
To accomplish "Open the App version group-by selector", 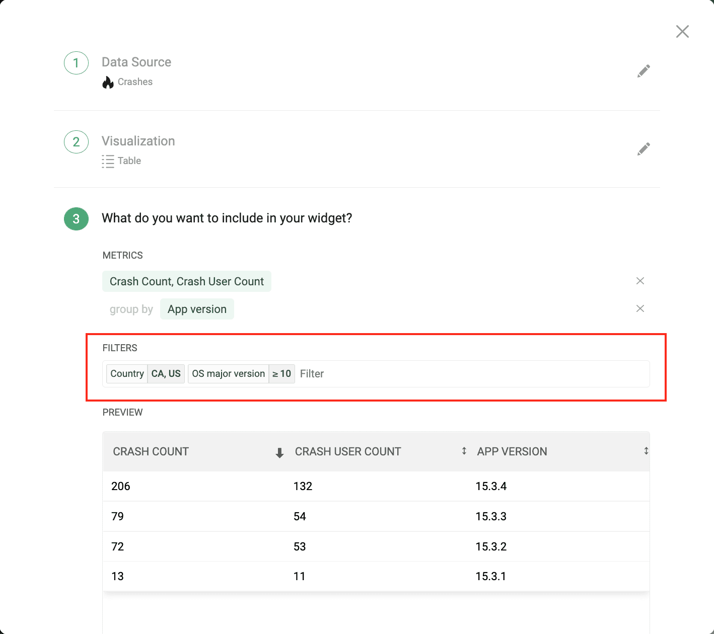I will [x=197, y=309].
